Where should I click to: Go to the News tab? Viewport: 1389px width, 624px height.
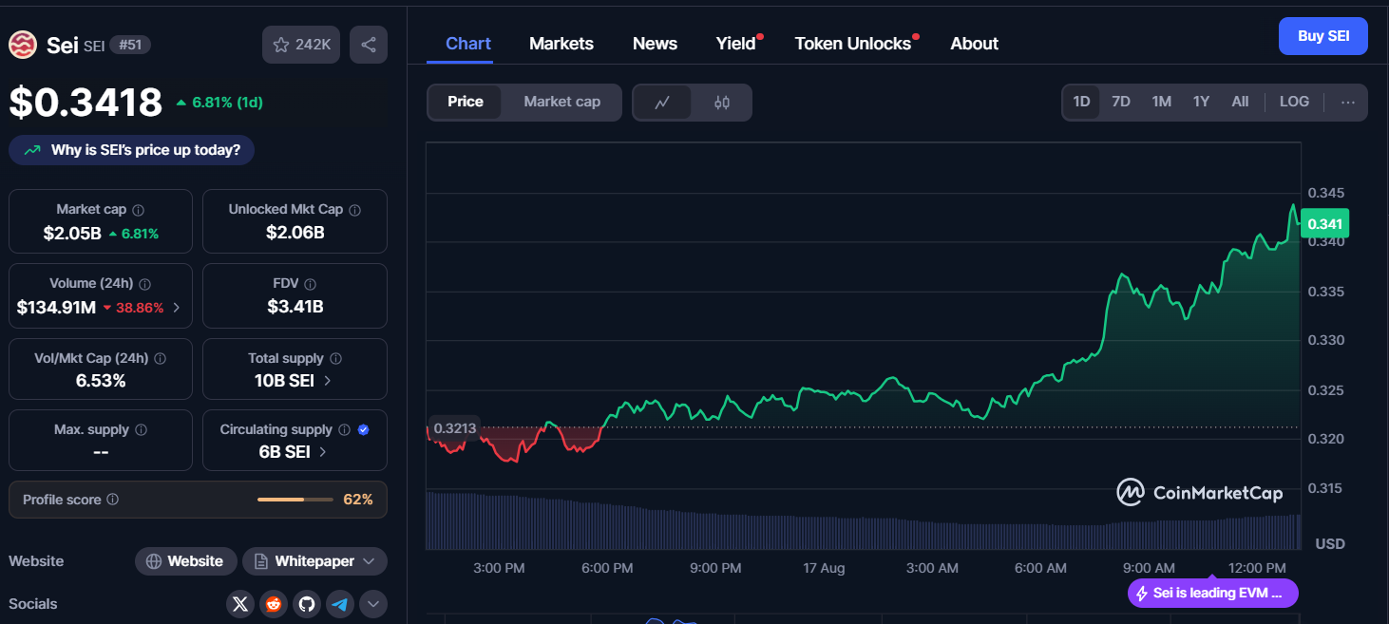click(x=655, y=44)
